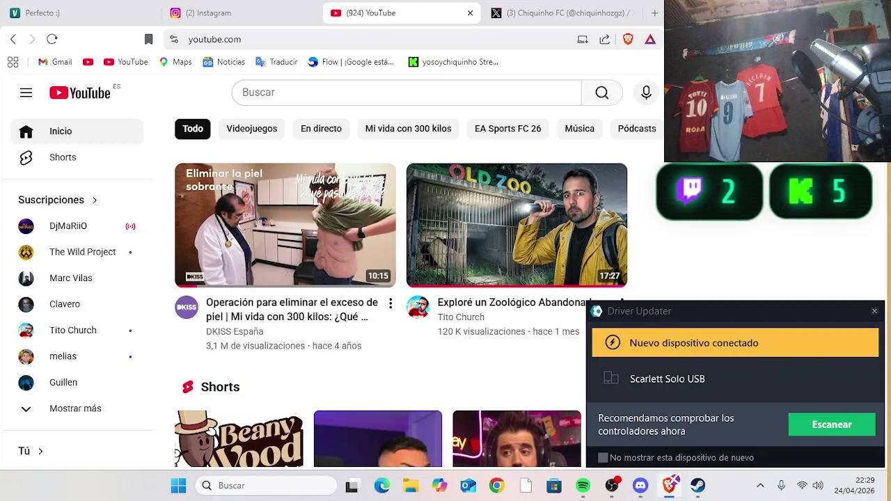Open DjMaRiiO subscription channel

coord(77,226)
